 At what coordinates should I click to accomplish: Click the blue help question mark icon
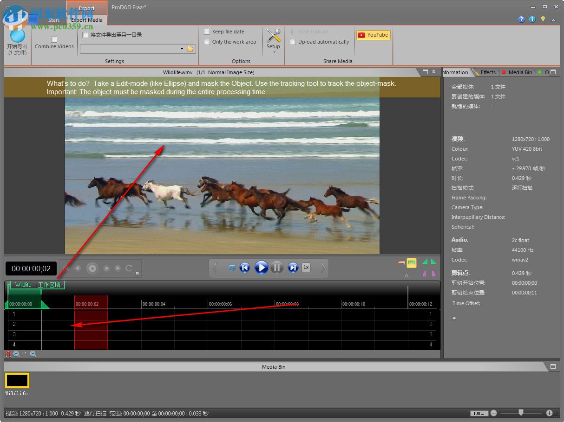coord(521,19)
